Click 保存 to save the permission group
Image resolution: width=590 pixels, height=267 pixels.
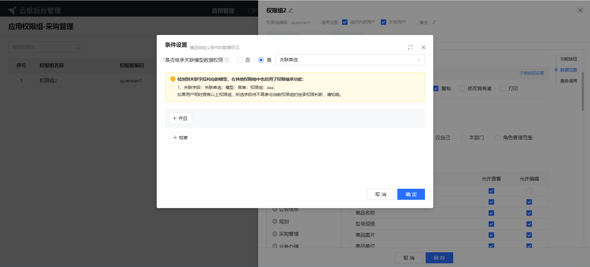[439, 258]
